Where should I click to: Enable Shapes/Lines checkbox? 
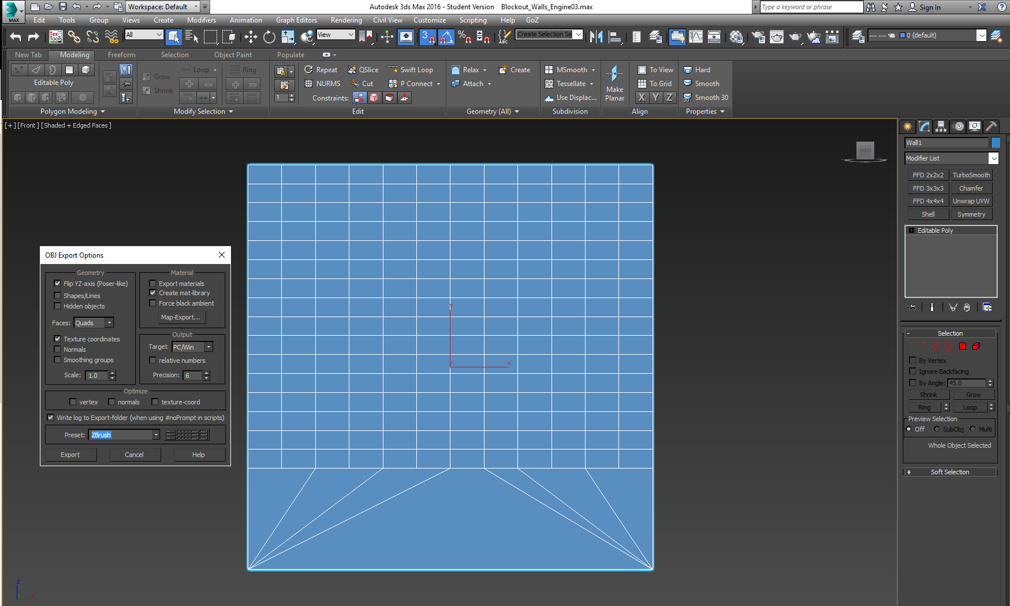57,296
